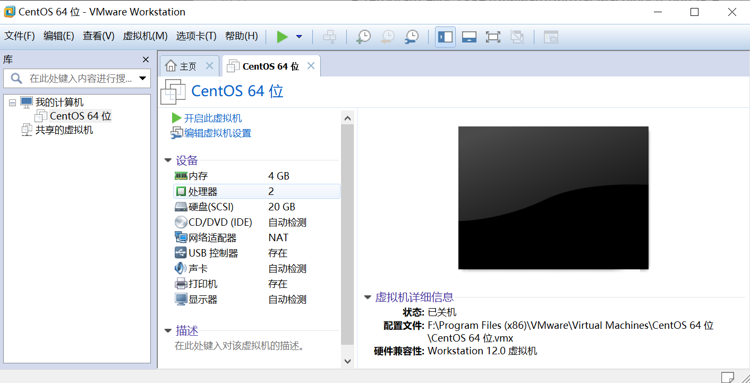Open the 编辑(E) menu
Screen dimensions: 750x383
point(59,36)
